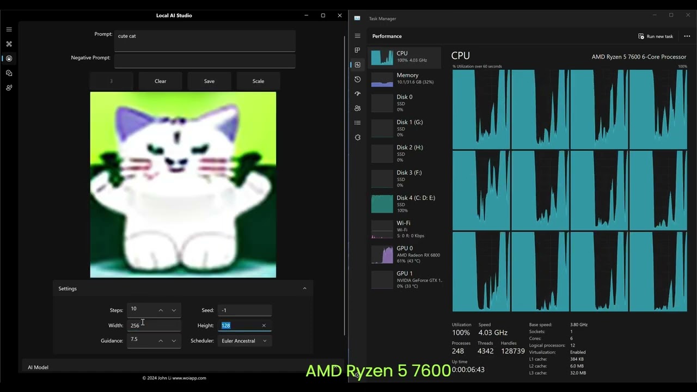This screenshot has width=697, height=392.
Task: Increase Steps with the up arrow
Action: [x=161, y=310]
